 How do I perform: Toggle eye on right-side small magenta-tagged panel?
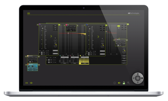click(x=114, y=40)
